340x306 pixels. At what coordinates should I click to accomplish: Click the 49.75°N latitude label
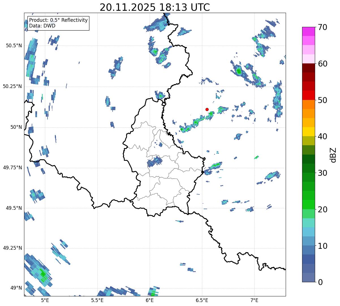coord(12,168)
